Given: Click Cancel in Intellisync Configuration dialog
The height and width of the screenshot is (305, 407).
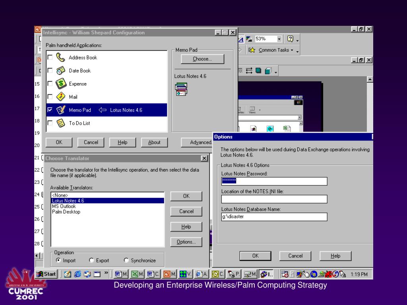Looking at the screenshot, I should coord(91,142).
